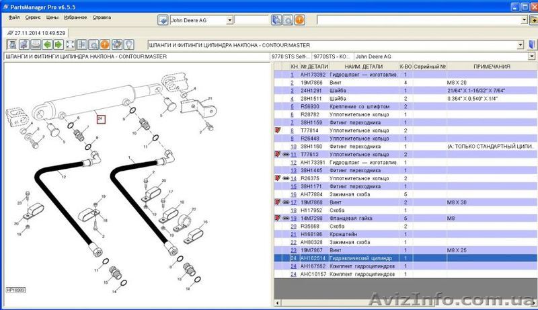Click callout 24 box in the diagram
Viewport: 538px width, 310px height.
click(x=100, y=118)
